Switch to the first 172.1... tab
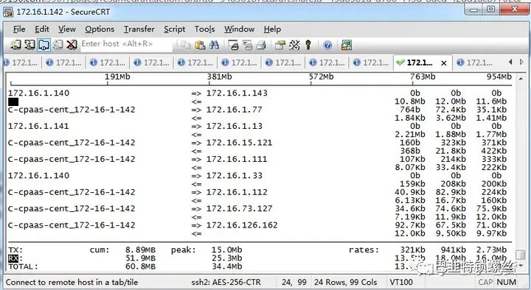531x290 pixels. [21, 63]
